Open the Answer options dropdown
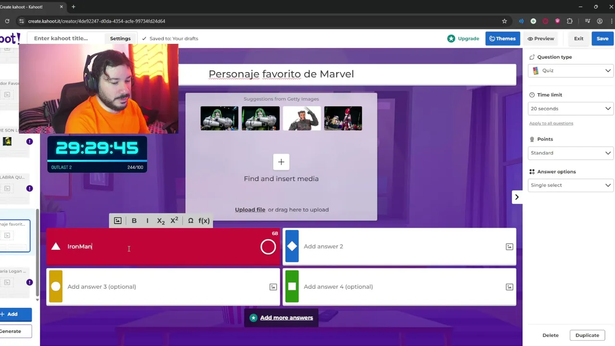Image resolution: width=615 pixels, height=346 pixels. coord(570,185)
